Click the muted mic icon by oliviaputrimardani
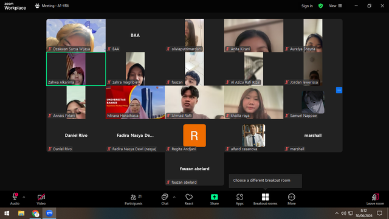 coord(168,49)
